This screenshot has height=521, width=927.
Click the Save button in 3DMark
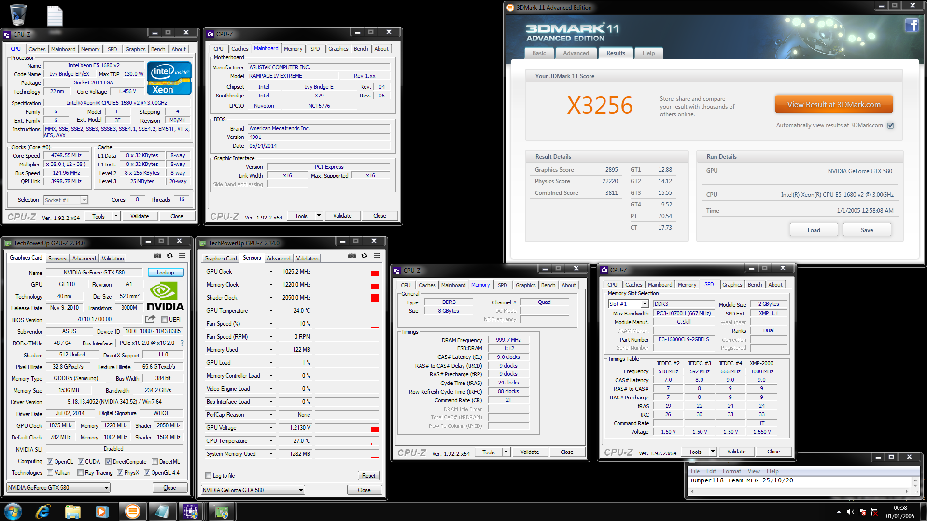click(x=867, y=230)
